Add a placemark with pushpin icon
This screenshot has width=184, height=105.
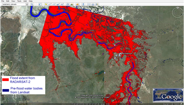tap(46, 4)
